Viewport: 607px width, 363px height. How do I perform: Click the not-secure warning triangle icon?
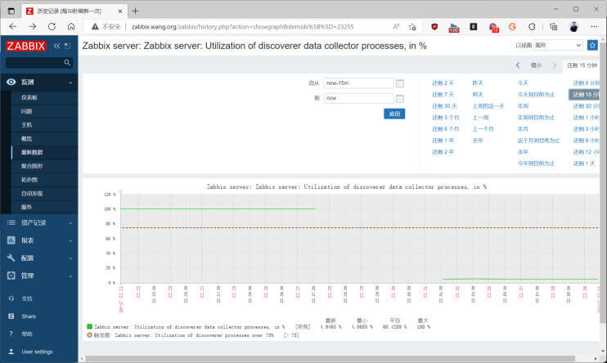[95, 27]
